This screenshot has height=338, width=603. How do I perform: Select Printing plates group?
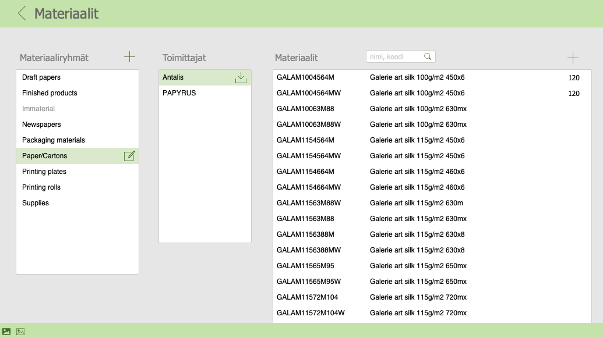pos(44,172)
